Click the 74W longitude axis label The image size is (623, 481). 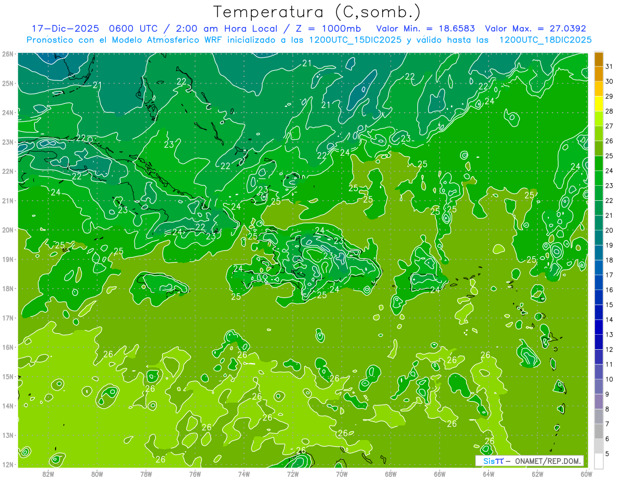pos(244,474)
